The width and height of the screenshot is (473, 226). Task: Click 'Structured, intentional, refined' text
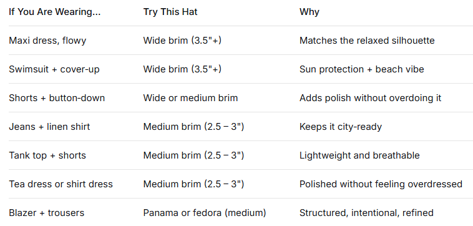point(366,213)
